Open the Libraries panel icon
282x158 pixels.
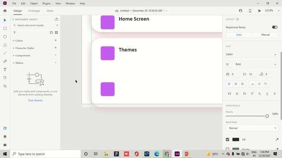coord(5,128)
